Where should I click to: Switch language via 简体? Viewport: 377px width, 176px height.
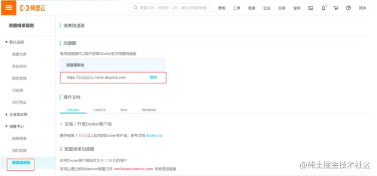pyautogui.click(x=362, y=8)
